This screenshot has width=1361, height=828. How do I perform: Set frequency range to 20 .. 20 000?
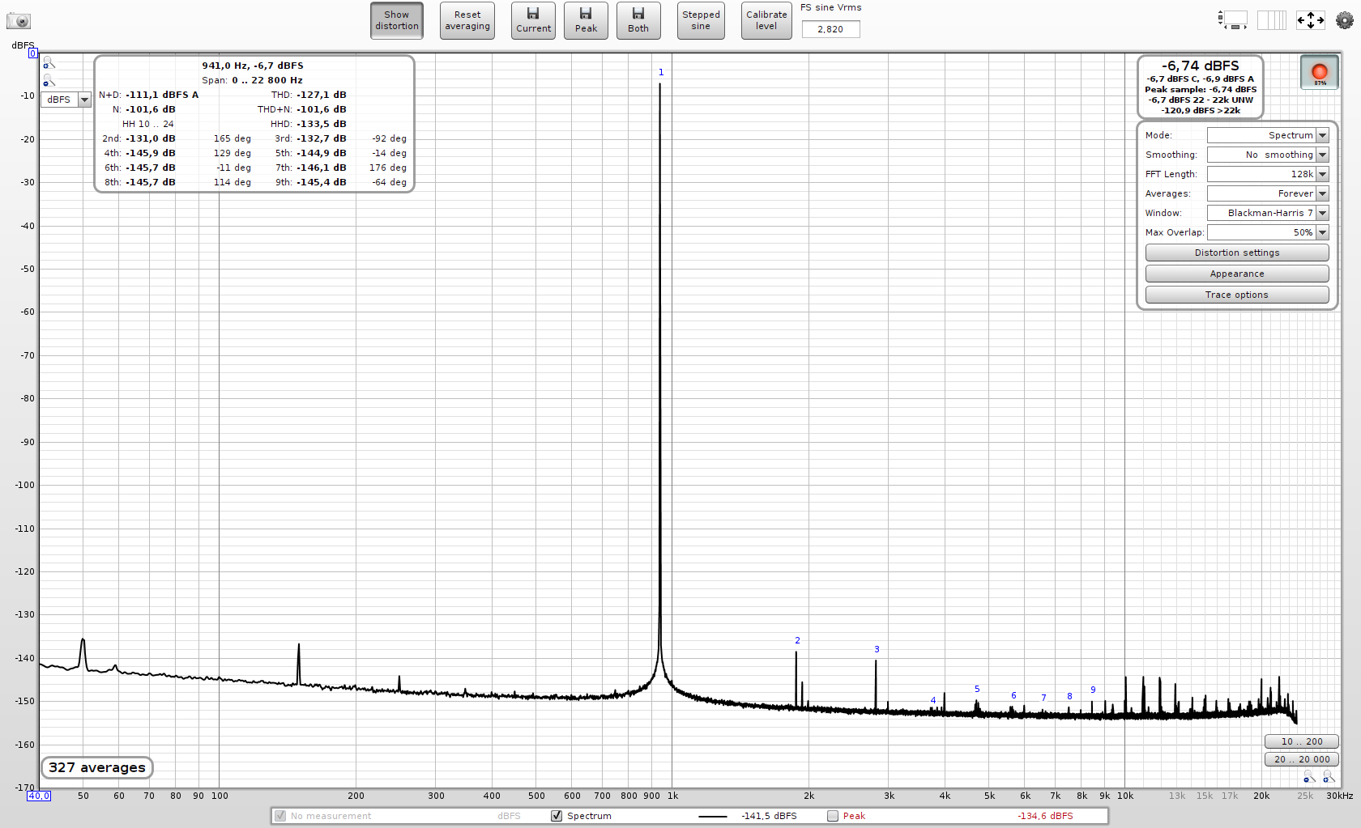click(x=1301, y=759)
